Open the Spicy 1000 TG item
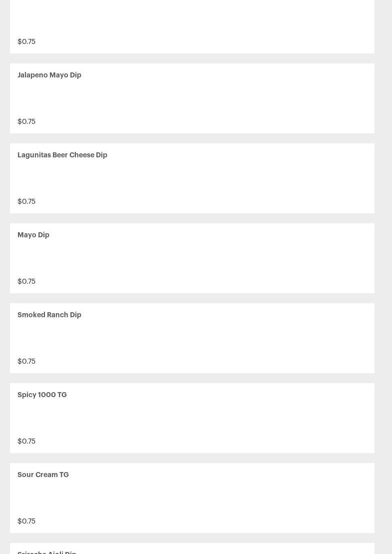 [42, 395]
